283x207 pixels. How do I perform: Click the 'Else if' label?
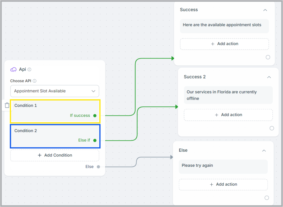84,140
